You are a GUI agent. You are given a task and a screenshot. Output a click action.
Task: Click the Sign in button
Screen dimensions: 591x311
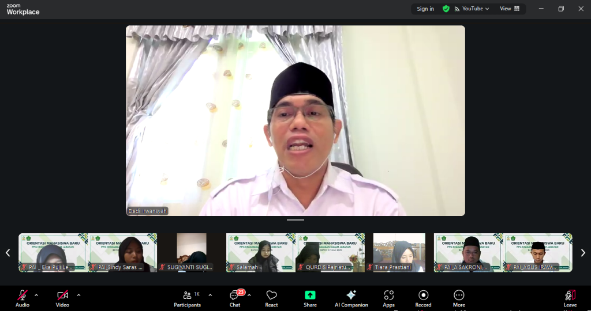425,9
